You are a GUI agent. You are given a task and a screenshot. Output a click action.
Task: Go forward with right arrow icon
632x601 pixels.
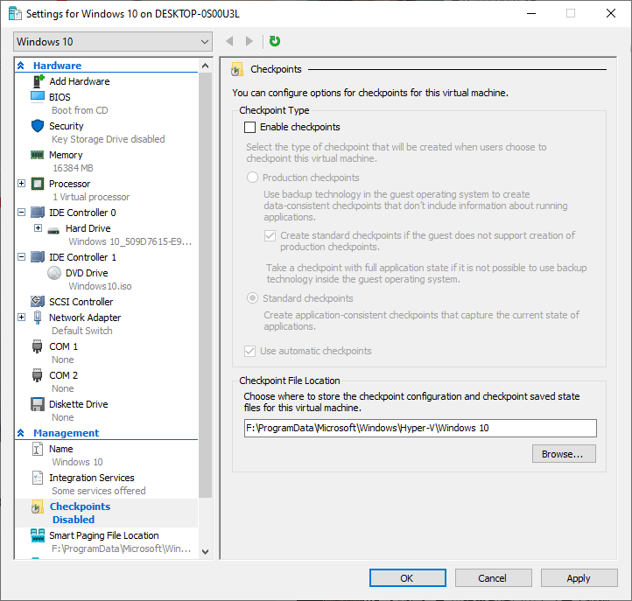pos(249,41)
